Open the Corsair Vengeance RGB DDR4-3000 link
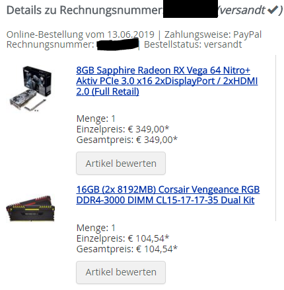Viewport: 284px width, 290px height. [168, 195]
